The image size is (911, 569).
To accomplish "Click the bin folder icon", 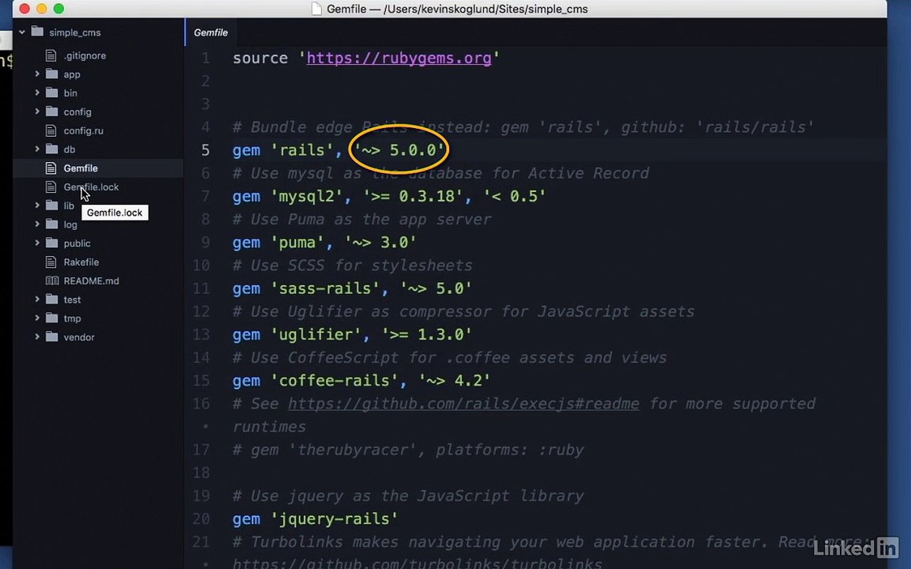I will (x=51, y=92).
